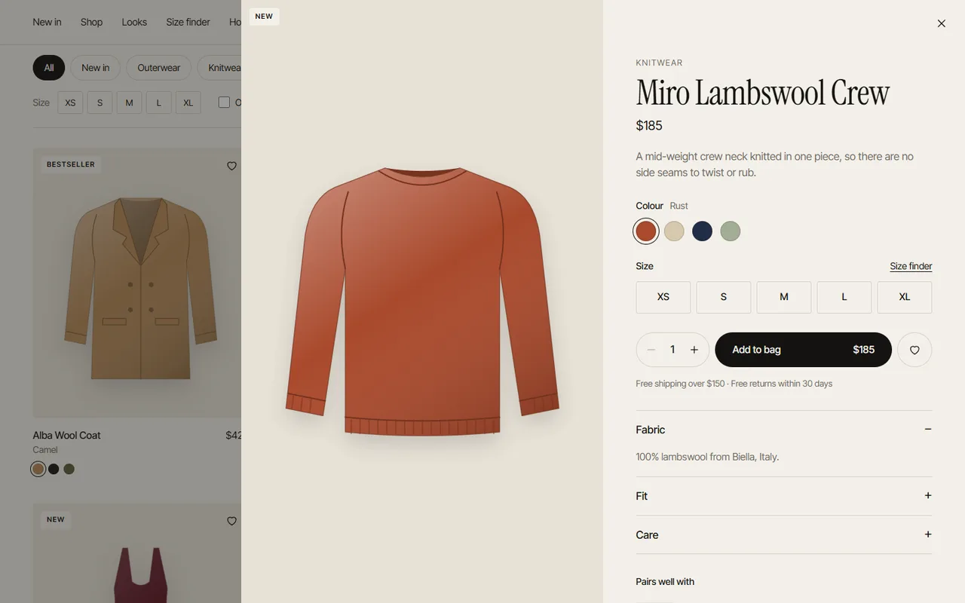Add to bag for $185
Screen dimensions: 965x603
pos(803,350)
